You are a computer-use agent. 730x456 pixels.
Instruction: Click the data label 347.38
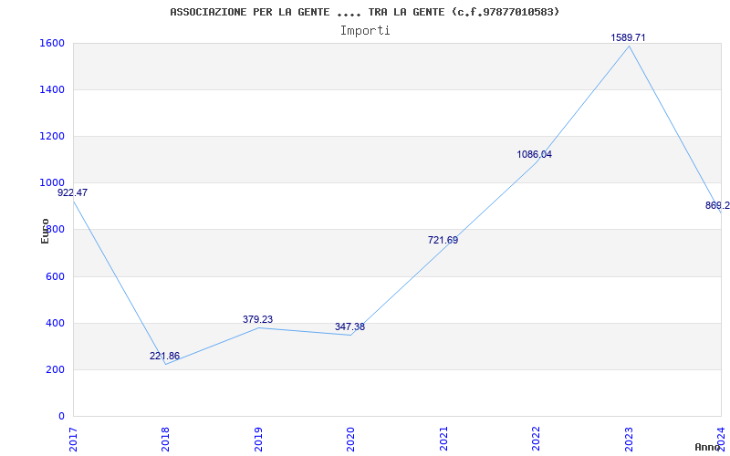point(349,327)
